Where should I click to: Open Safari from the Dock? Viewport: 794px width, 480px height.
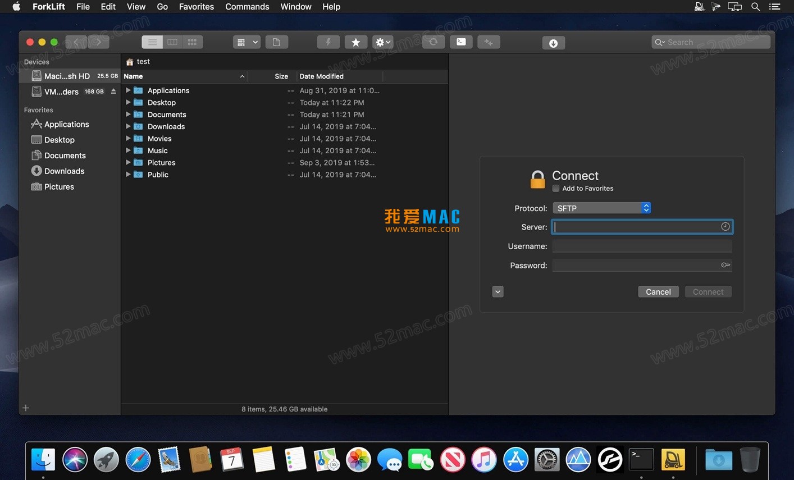pyautogui.click(x=138, y=460)
